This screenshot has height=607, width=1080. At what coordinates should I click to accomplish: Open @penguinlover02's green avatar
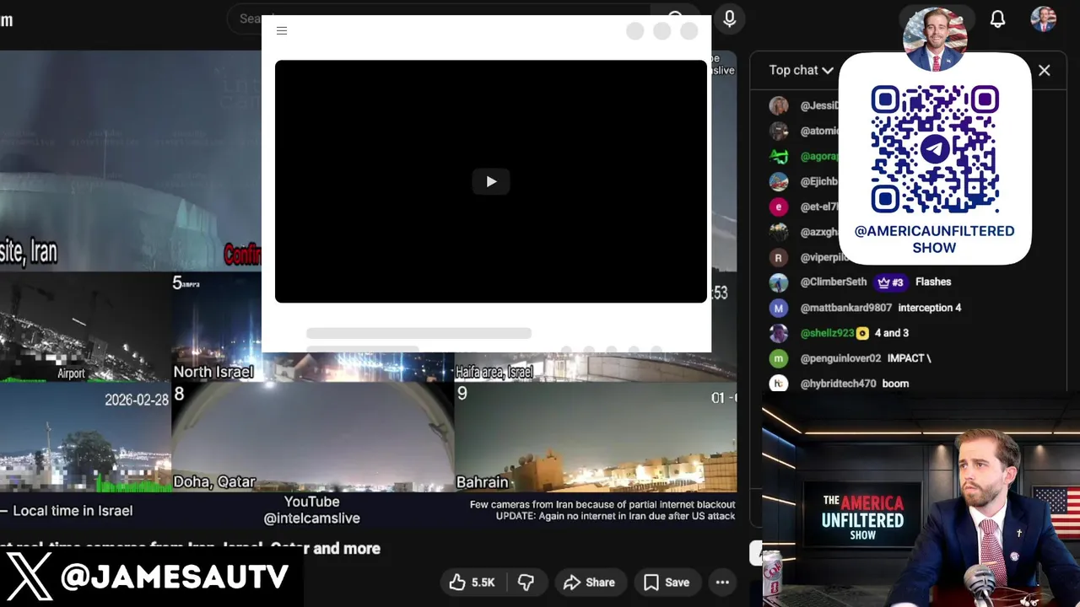pyautogui.click(x=779, y=358)
